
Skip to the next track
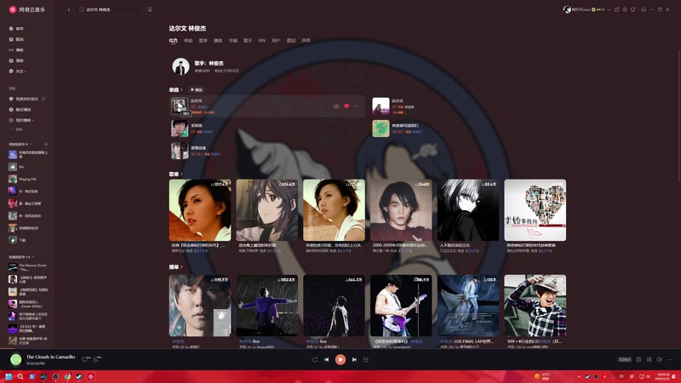point(354,359)
